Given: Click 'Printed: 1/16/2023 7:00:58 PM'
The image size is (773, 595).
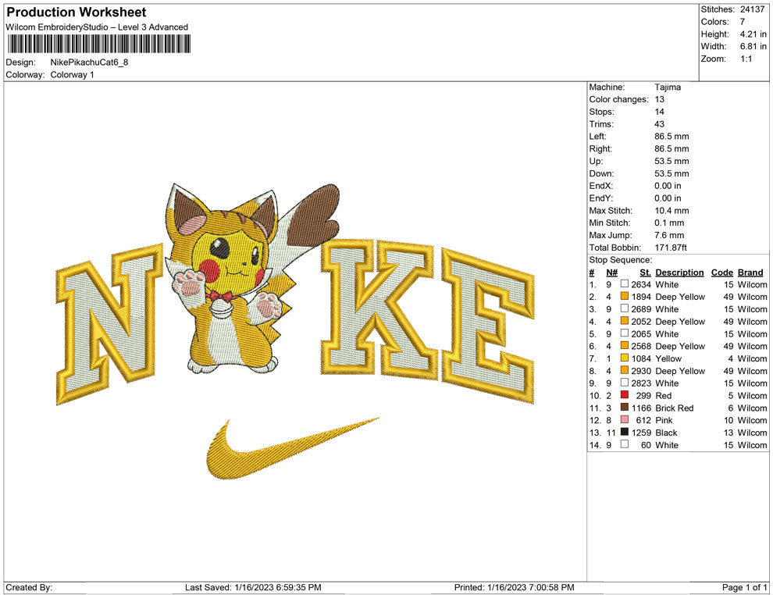Looking at the screenshot, I should [x=515, y=587].
